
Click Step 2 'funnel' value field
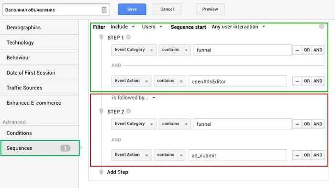pos(243,124)
